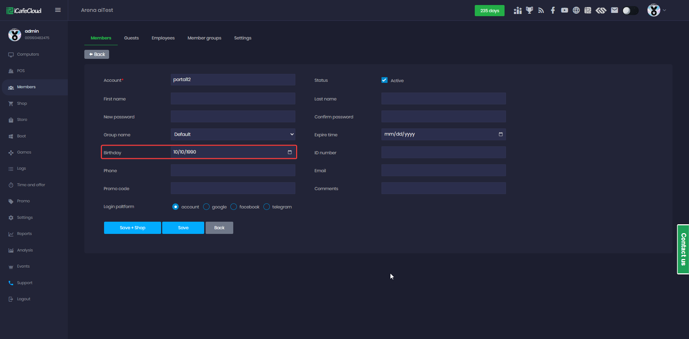
Task: Open the POS section in the sidebar
Action: coord(21,71)
